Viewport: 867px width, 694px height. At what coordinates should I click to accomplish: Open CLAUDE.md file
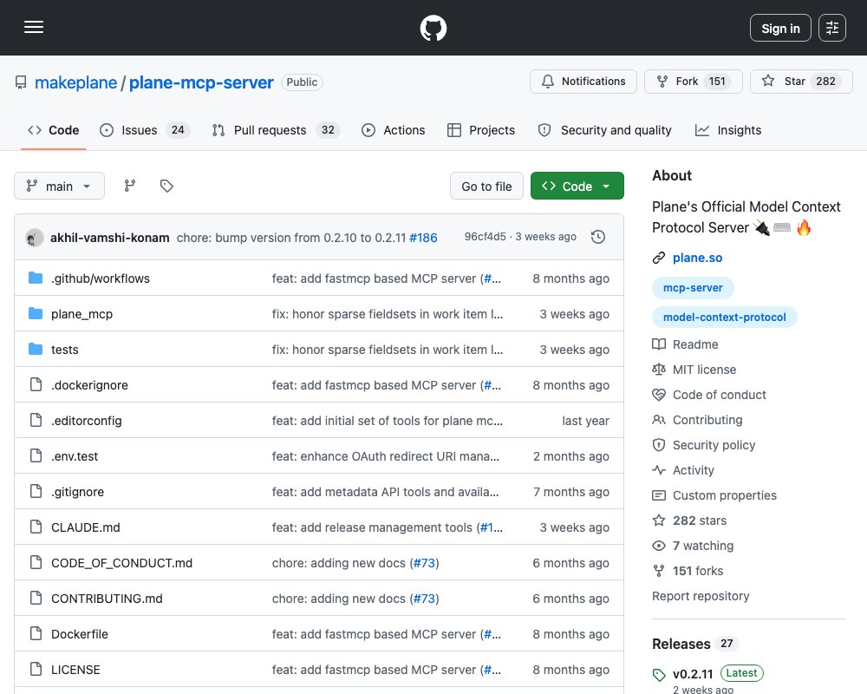(85, 527)
